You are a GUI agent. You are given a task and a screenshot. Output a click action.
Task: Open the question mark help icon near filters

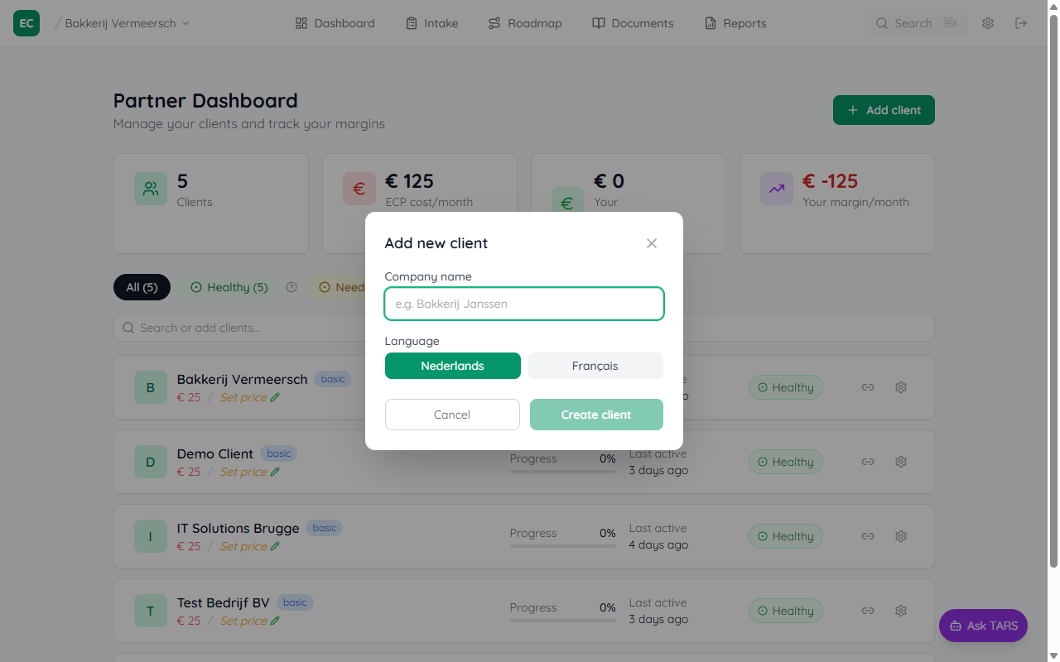pos(291,287)
